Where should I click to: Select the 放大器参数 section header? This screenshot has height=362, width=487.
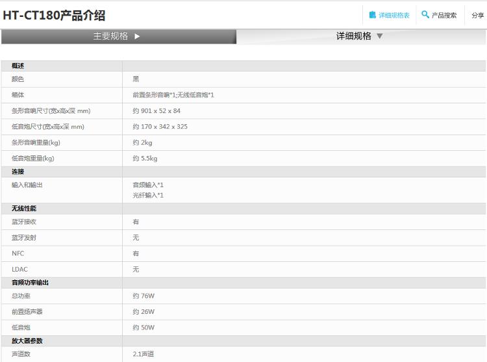pos(27,341)
